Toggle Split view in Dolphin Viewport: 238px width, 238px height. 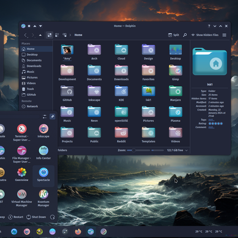174,35
